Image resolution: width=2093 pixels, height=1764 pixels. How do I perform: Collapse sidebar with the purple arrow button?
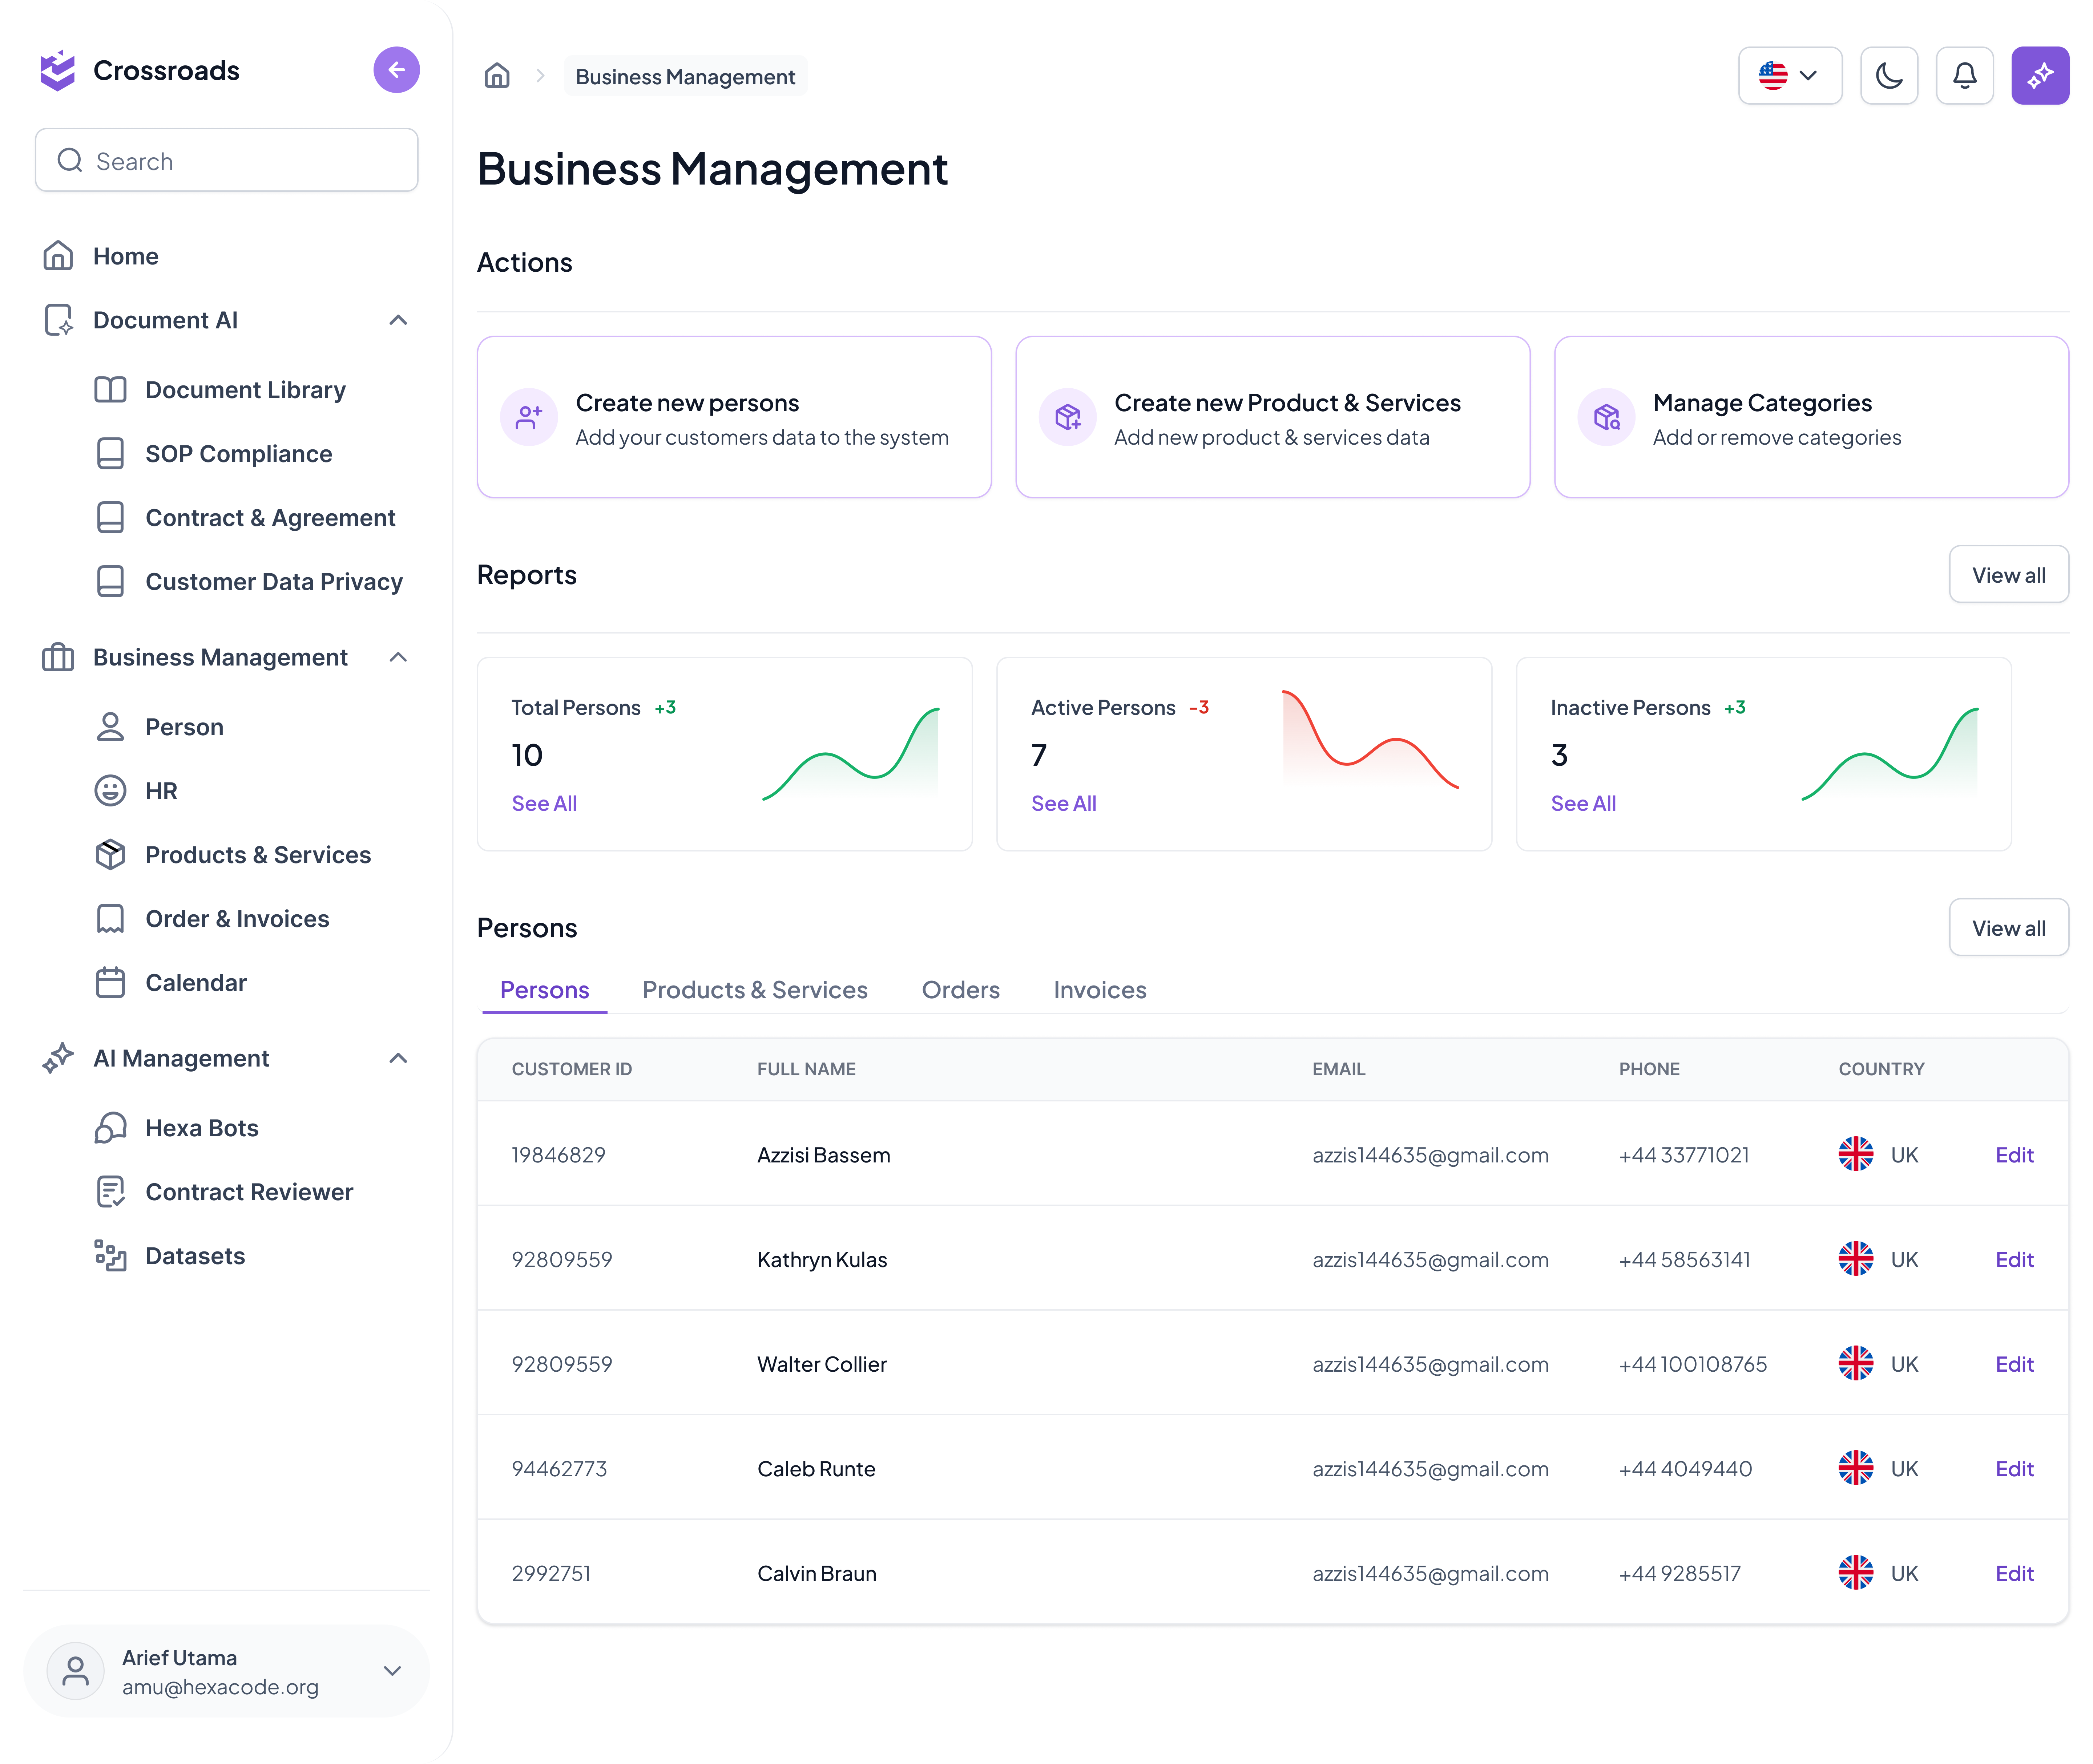396,70
